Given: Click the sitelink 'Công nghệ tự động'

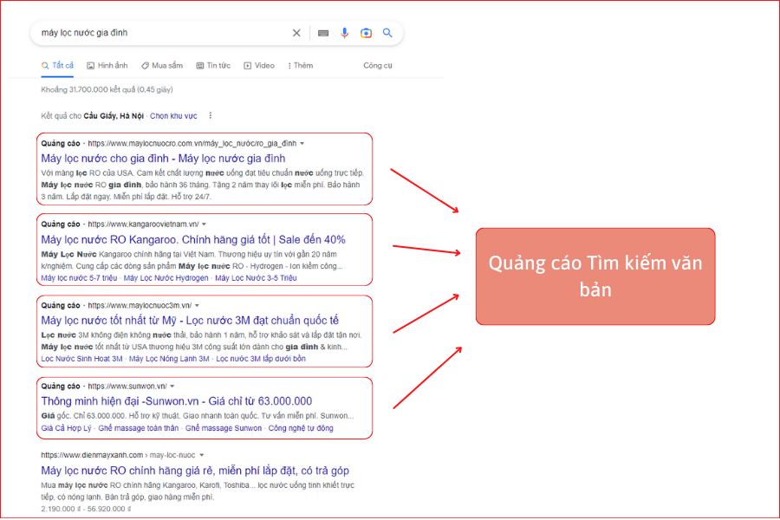Looking at the screenshot, I should tap(301, 428).
